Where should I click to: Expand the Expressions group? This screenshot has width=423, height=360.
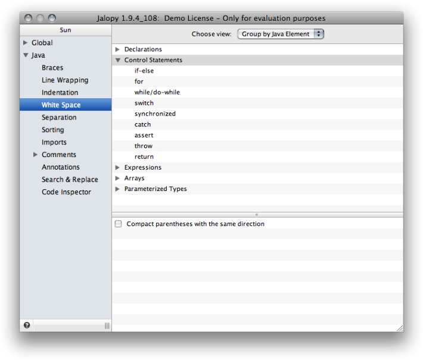click(117, 167)
